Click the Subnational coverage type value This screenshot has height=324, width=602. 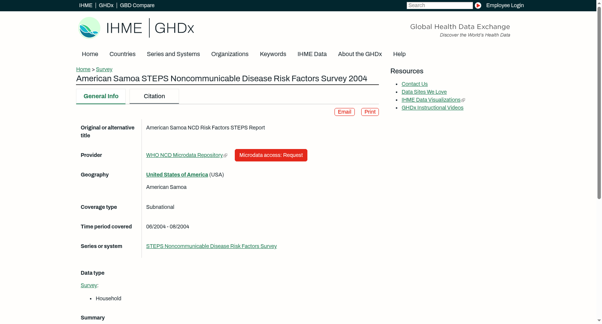click(x=160, y=207)
